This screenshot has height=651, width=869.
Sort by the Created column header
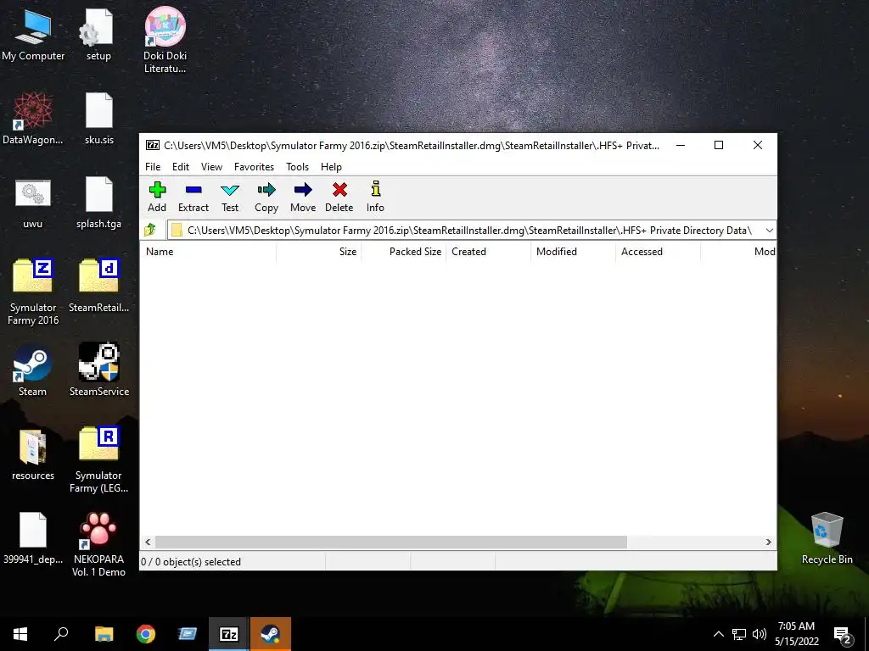pyautogui.click(x=488, y=251)
